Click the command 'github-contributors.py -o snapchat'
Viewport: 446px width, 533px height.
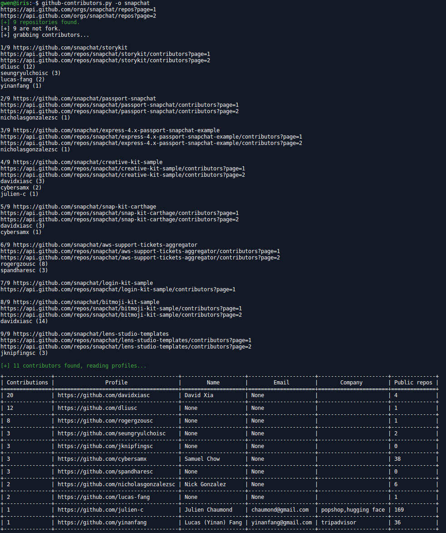[x=96, y=3]
